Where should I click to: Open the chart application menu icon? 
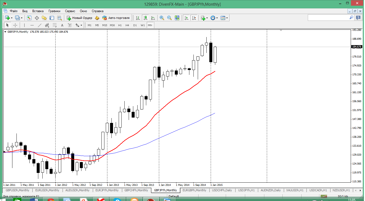(5, 11)
